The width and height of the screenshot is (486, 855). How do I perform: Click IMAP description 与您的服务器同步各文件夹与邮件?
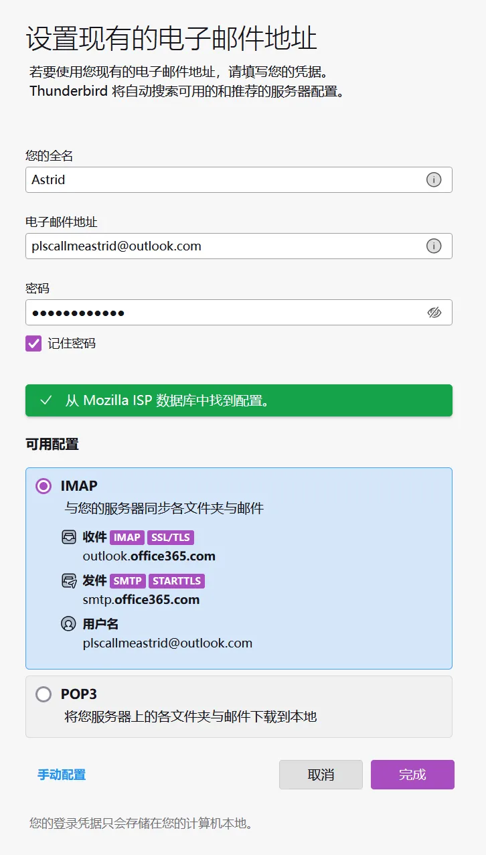(x=164, y=508)
